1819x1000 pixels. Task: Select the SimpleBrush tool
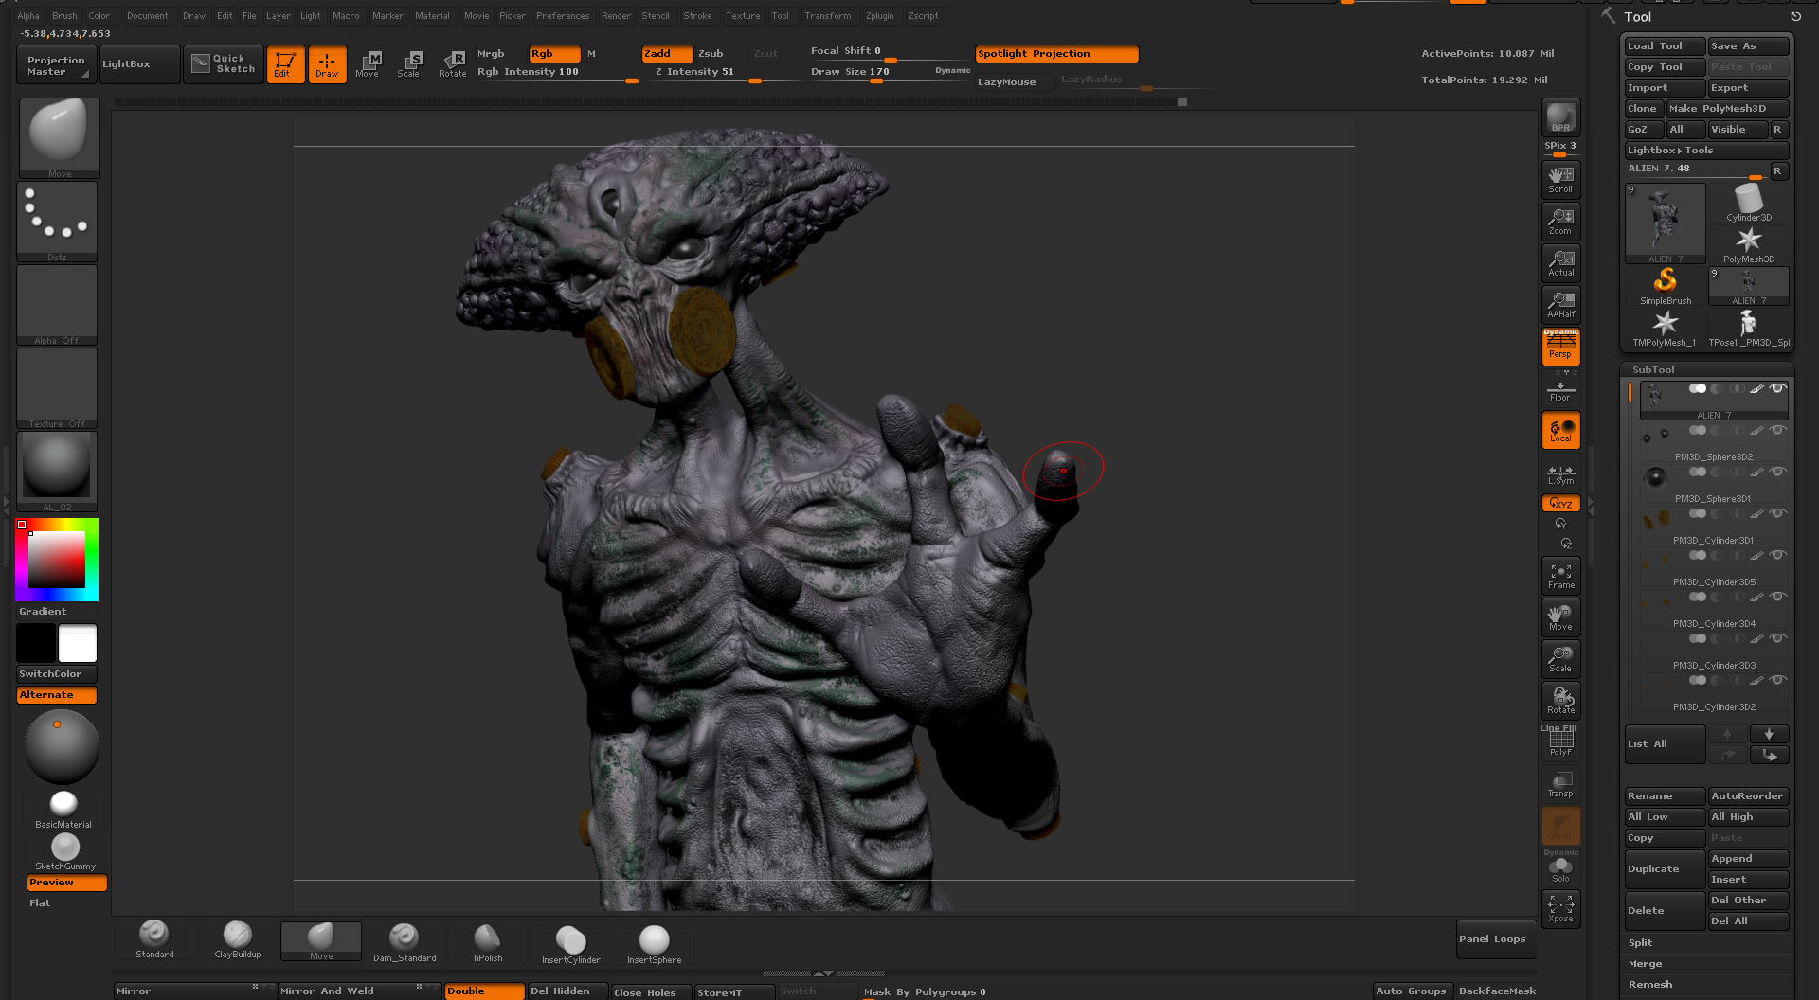click(x=1666, y=286)
